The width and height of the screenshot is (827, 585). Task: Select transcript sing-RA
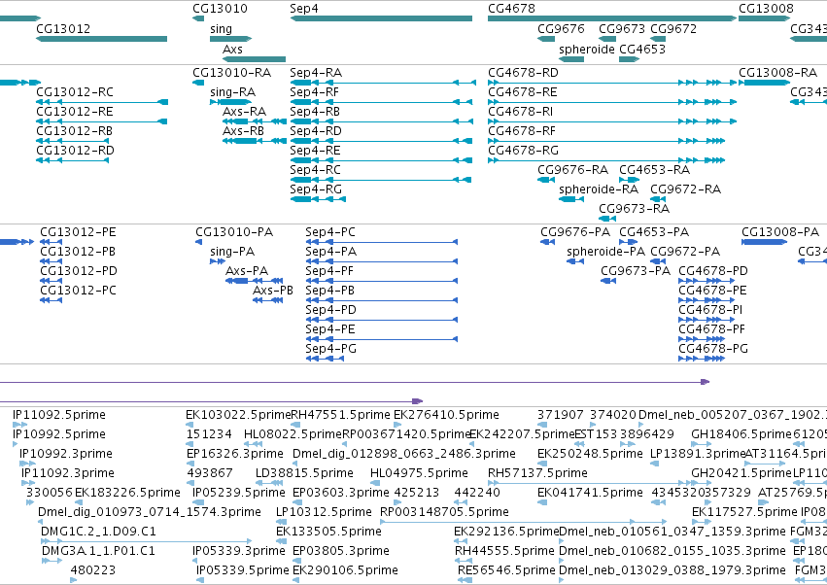coord(232,92)
